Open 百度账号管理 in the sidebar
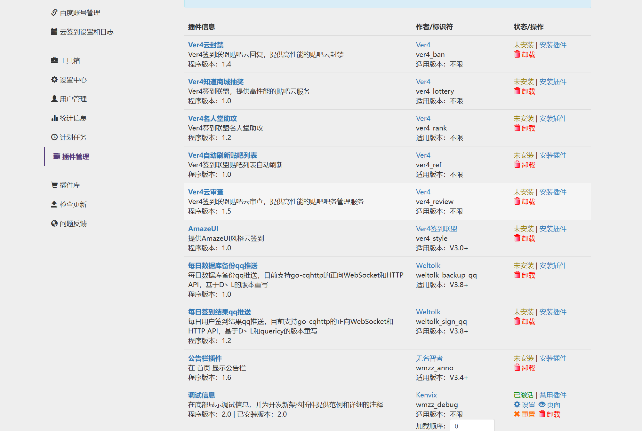Viewport: 642px width, 431px height. [80, 12]
